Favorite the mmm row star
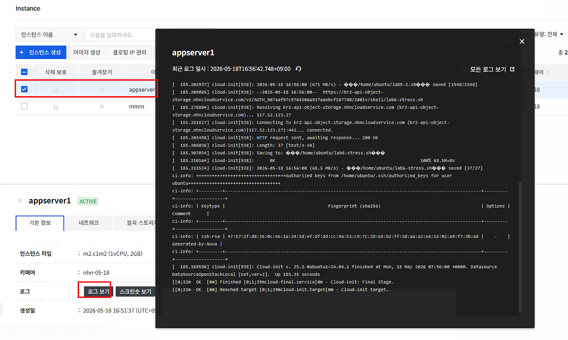Screen dimensions: 568x340 [102, 106]
